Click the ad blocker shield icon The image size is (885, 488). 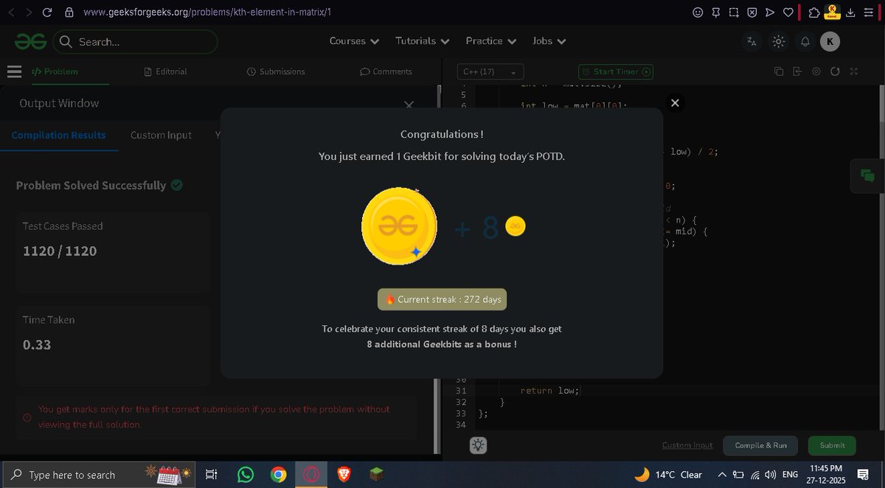(752, 13)
